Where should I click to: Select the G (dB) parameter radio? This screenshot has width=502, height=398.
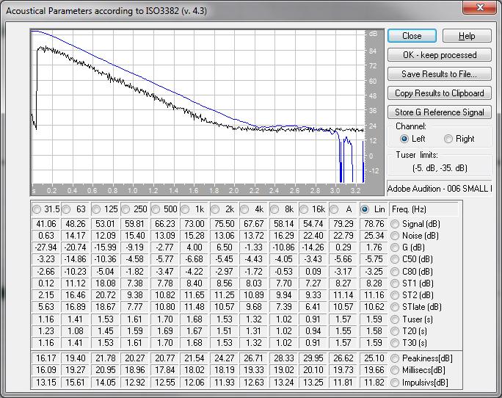(395, 247)
